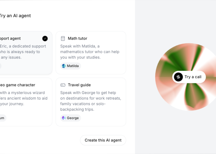Click the Try an AI agent heading
The width and height of the screenshot is (216, 154).
[15, 16]
